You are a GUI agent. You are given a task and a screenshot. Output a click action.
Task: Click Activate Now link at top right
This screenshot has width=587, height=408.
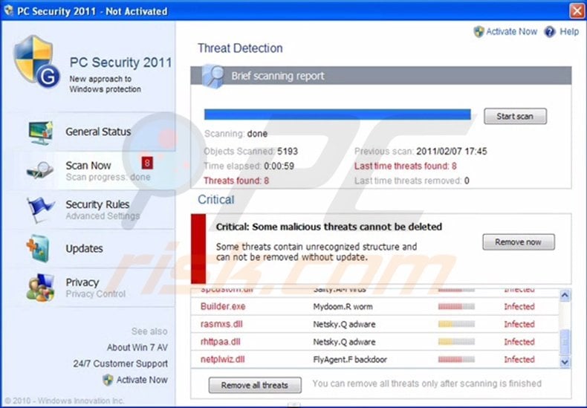coord(511,32)
